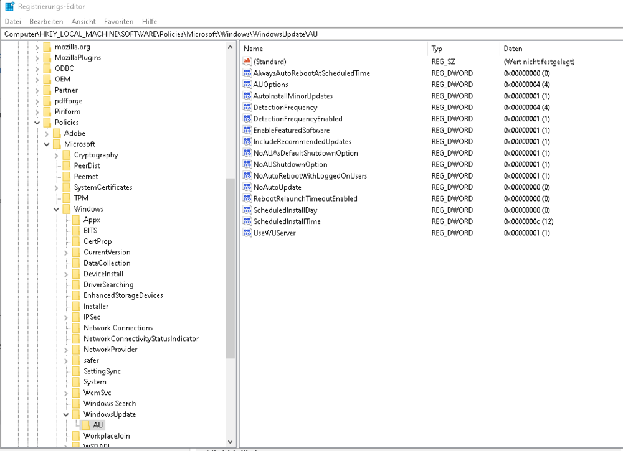Screen dimensions: 623x451
Task: Click the Registry Editor app icon in title bar
Action: [9, 7]
